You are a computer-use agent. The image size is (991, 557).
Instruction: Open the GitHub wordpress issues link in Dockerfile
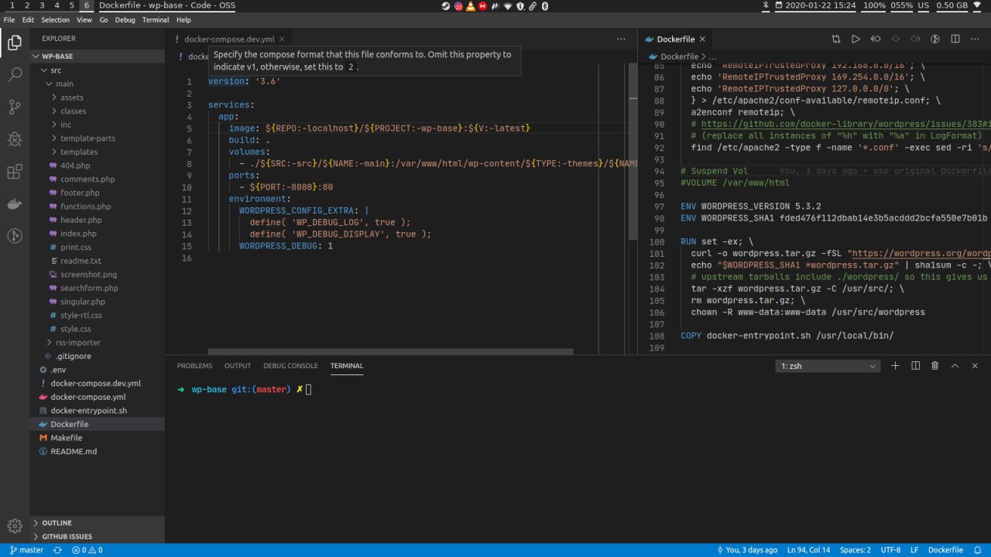point(846,125)
